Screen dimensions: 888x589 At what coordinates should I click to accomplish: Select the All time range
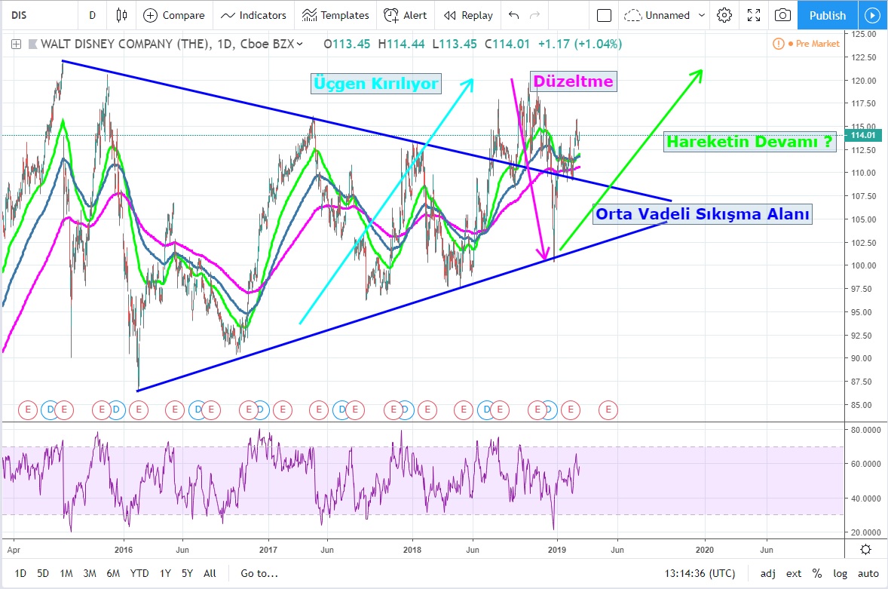click(210, 573)
